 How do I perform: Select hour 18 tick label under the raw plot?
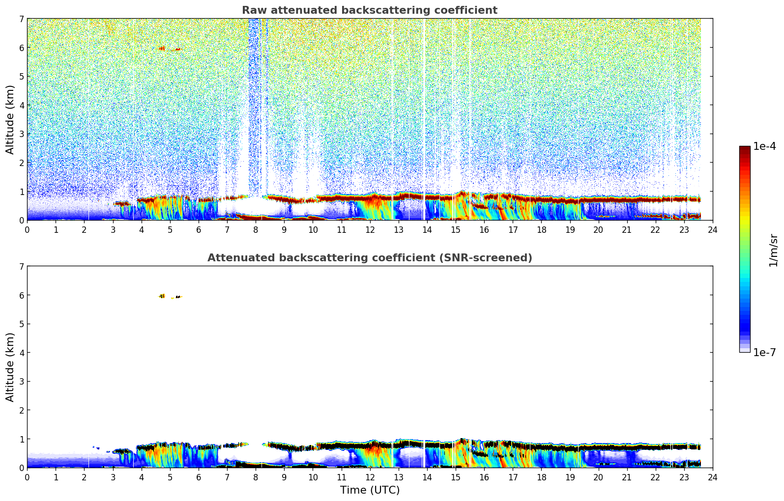coord(541,230)
